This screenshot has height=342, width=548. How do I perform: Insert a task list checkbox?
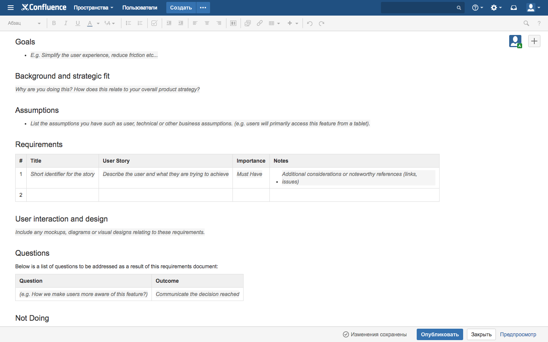pyautogui.click(x=154, y=23)
